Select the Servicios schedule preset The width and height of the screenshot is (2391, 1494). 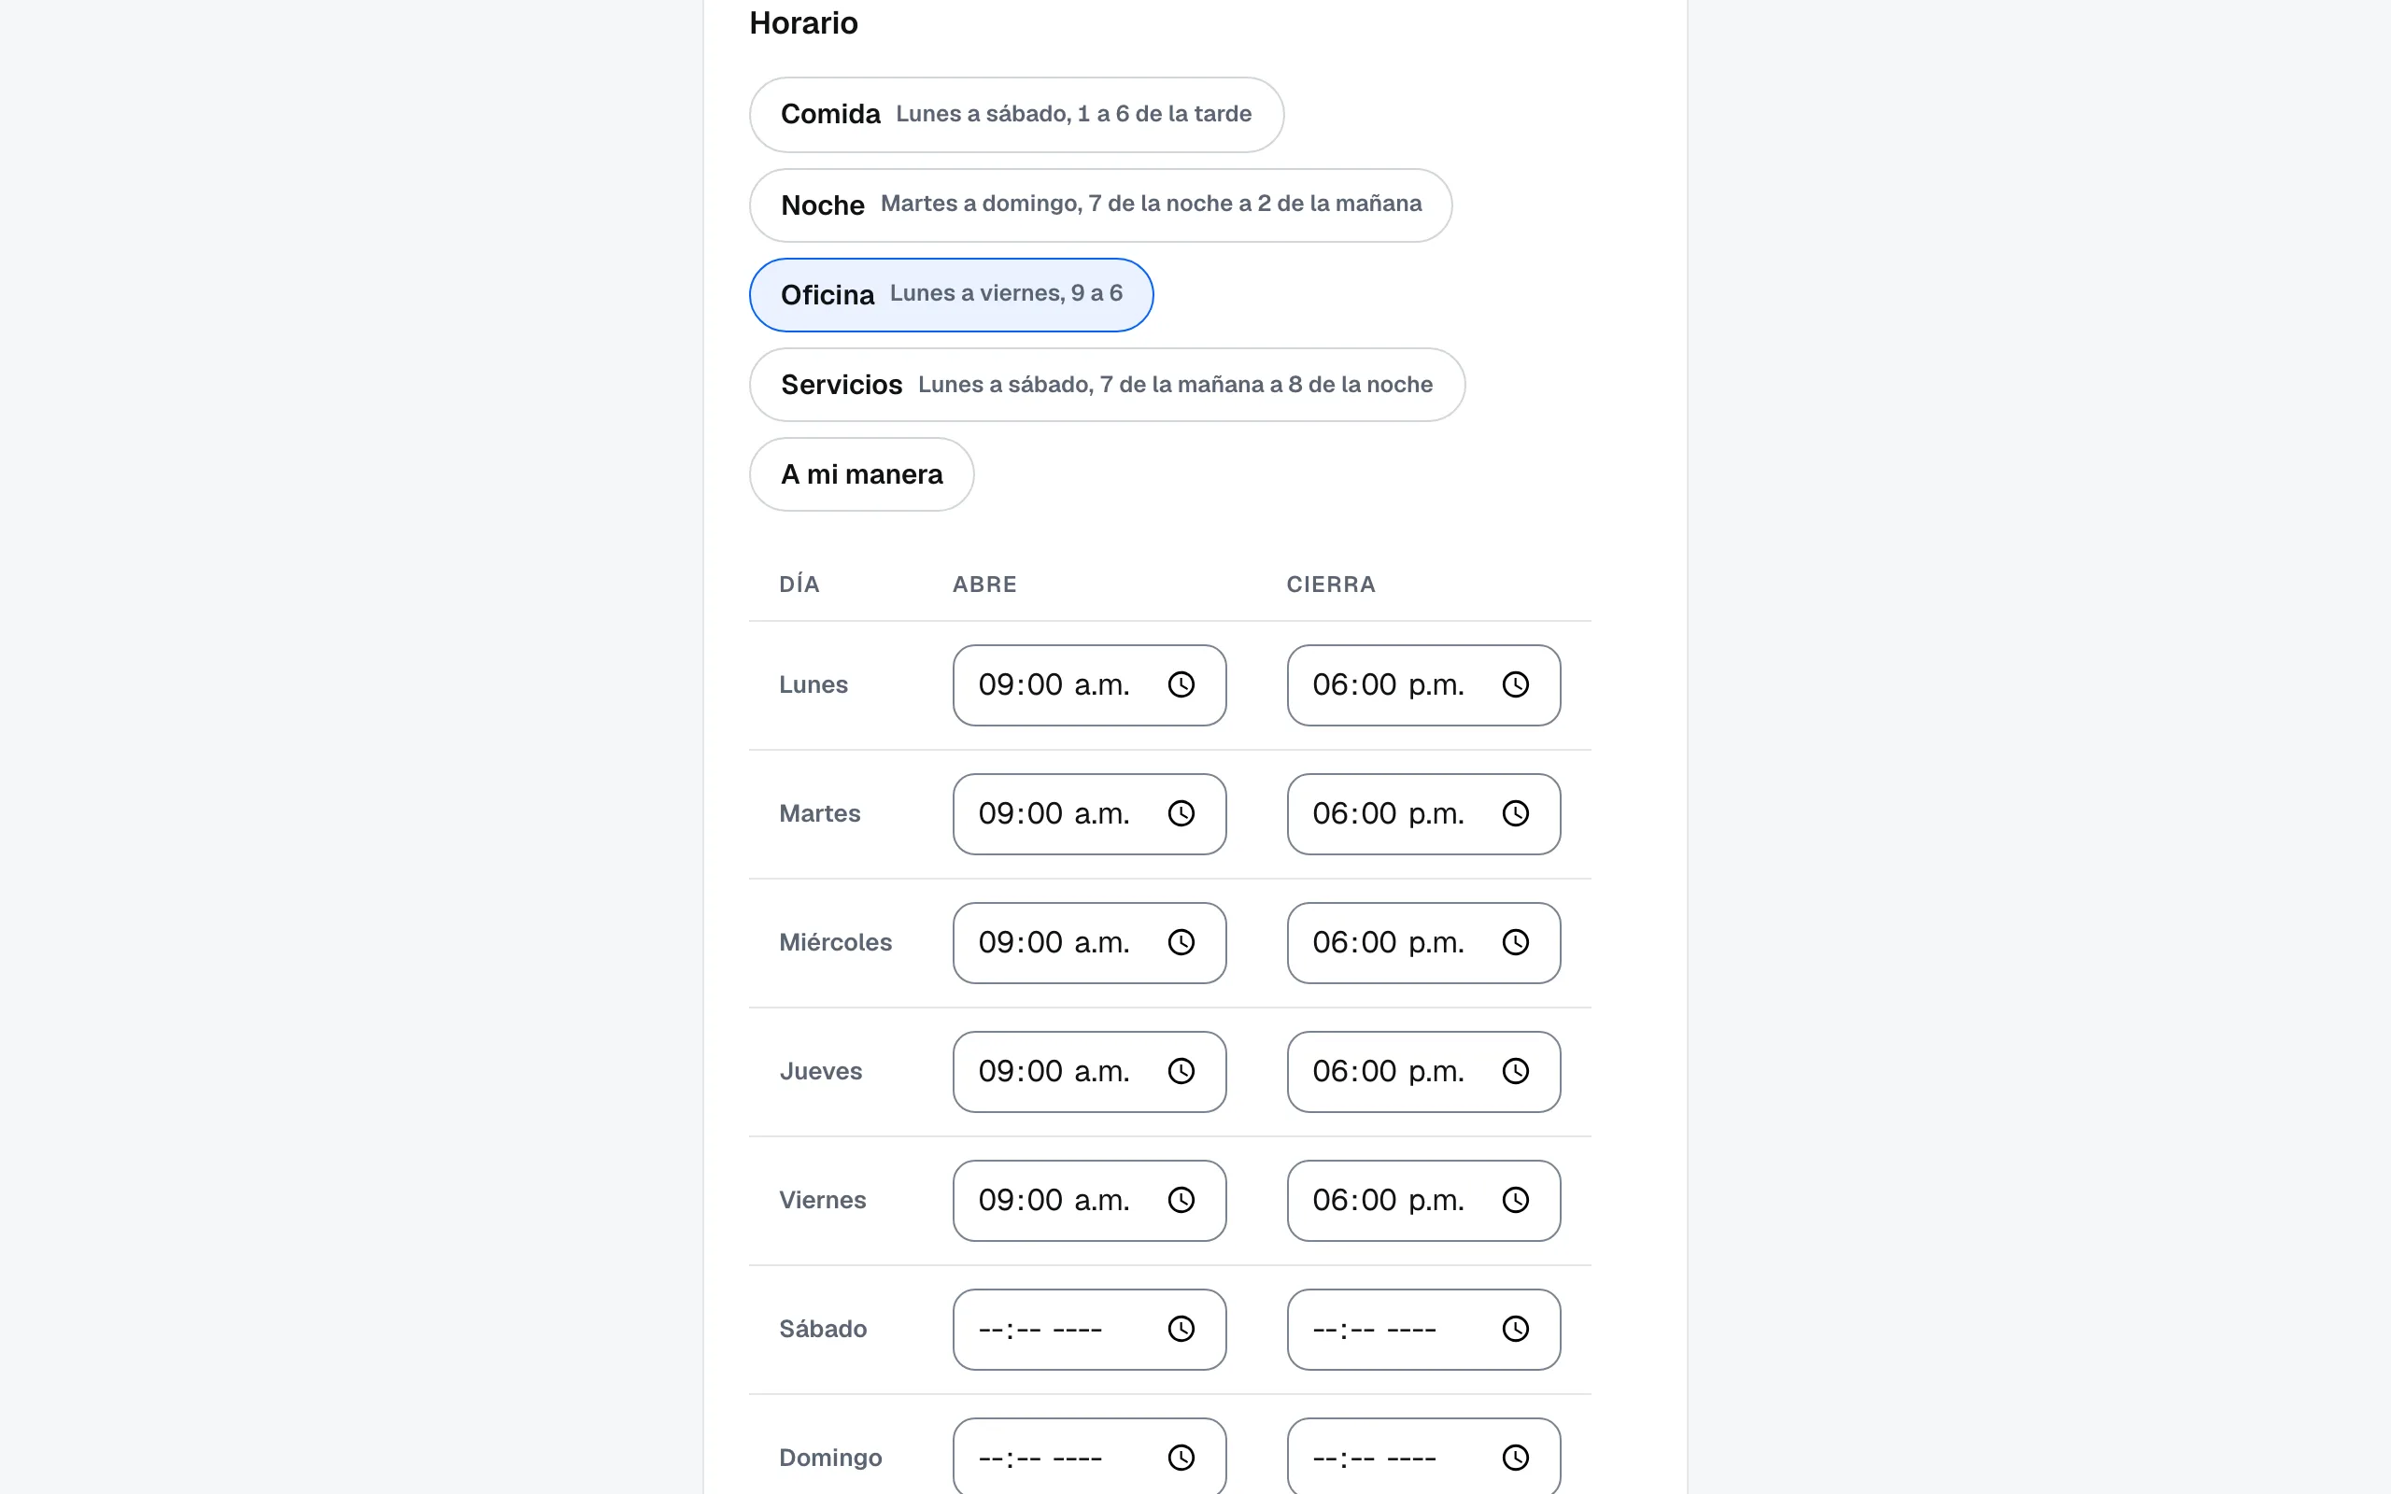pyautogui.click(x=1107, y=385)
